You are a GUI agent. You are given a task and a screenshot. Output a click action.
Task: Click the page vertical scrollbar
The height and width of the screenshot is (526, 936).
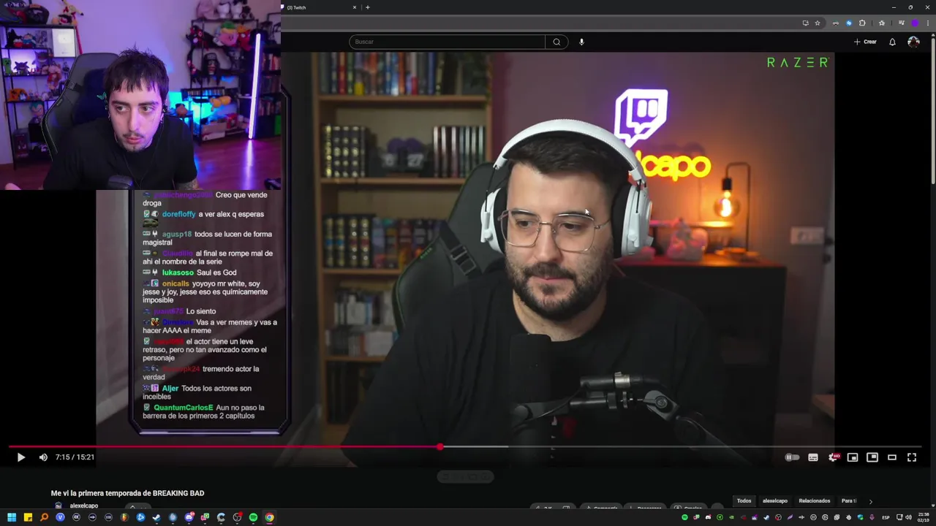tap(932, 110)
